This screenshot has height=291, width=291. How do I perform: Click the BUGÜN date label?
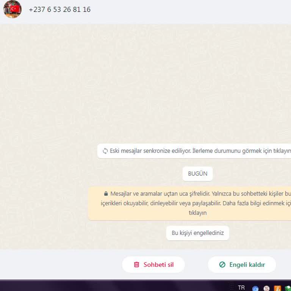click(197, 174)
